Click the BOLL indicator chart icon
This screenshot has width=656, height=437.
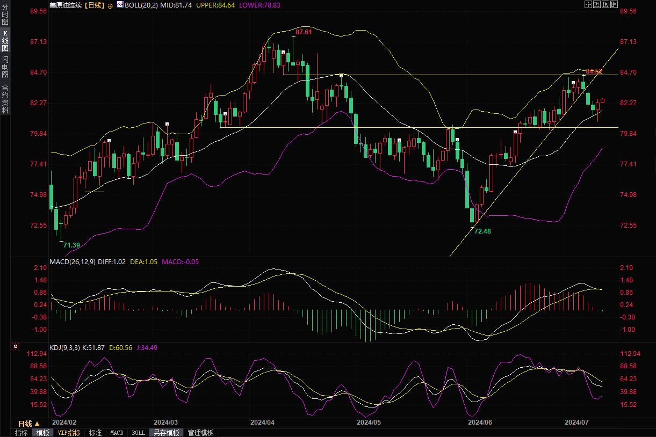(x=120, y=5)
